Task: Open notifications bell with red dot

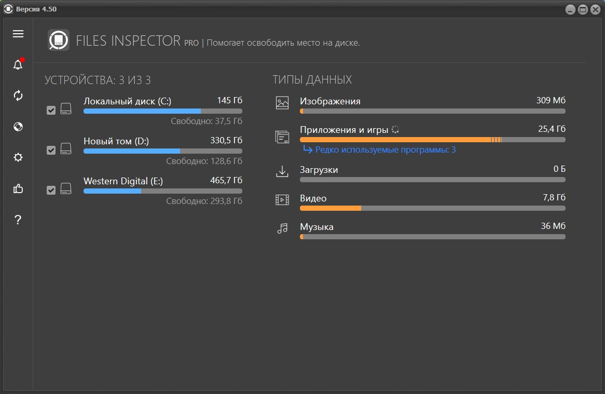Action: [x=18, y=65]
